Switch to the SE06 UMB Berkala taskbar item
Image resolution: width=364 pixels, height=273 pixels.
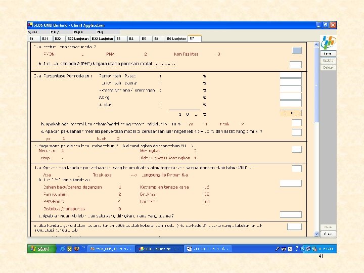tap(159, 249)
